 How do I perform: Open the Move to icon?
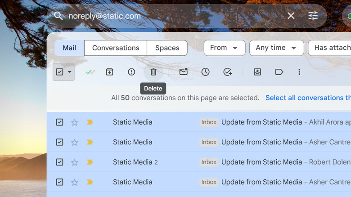257,72
